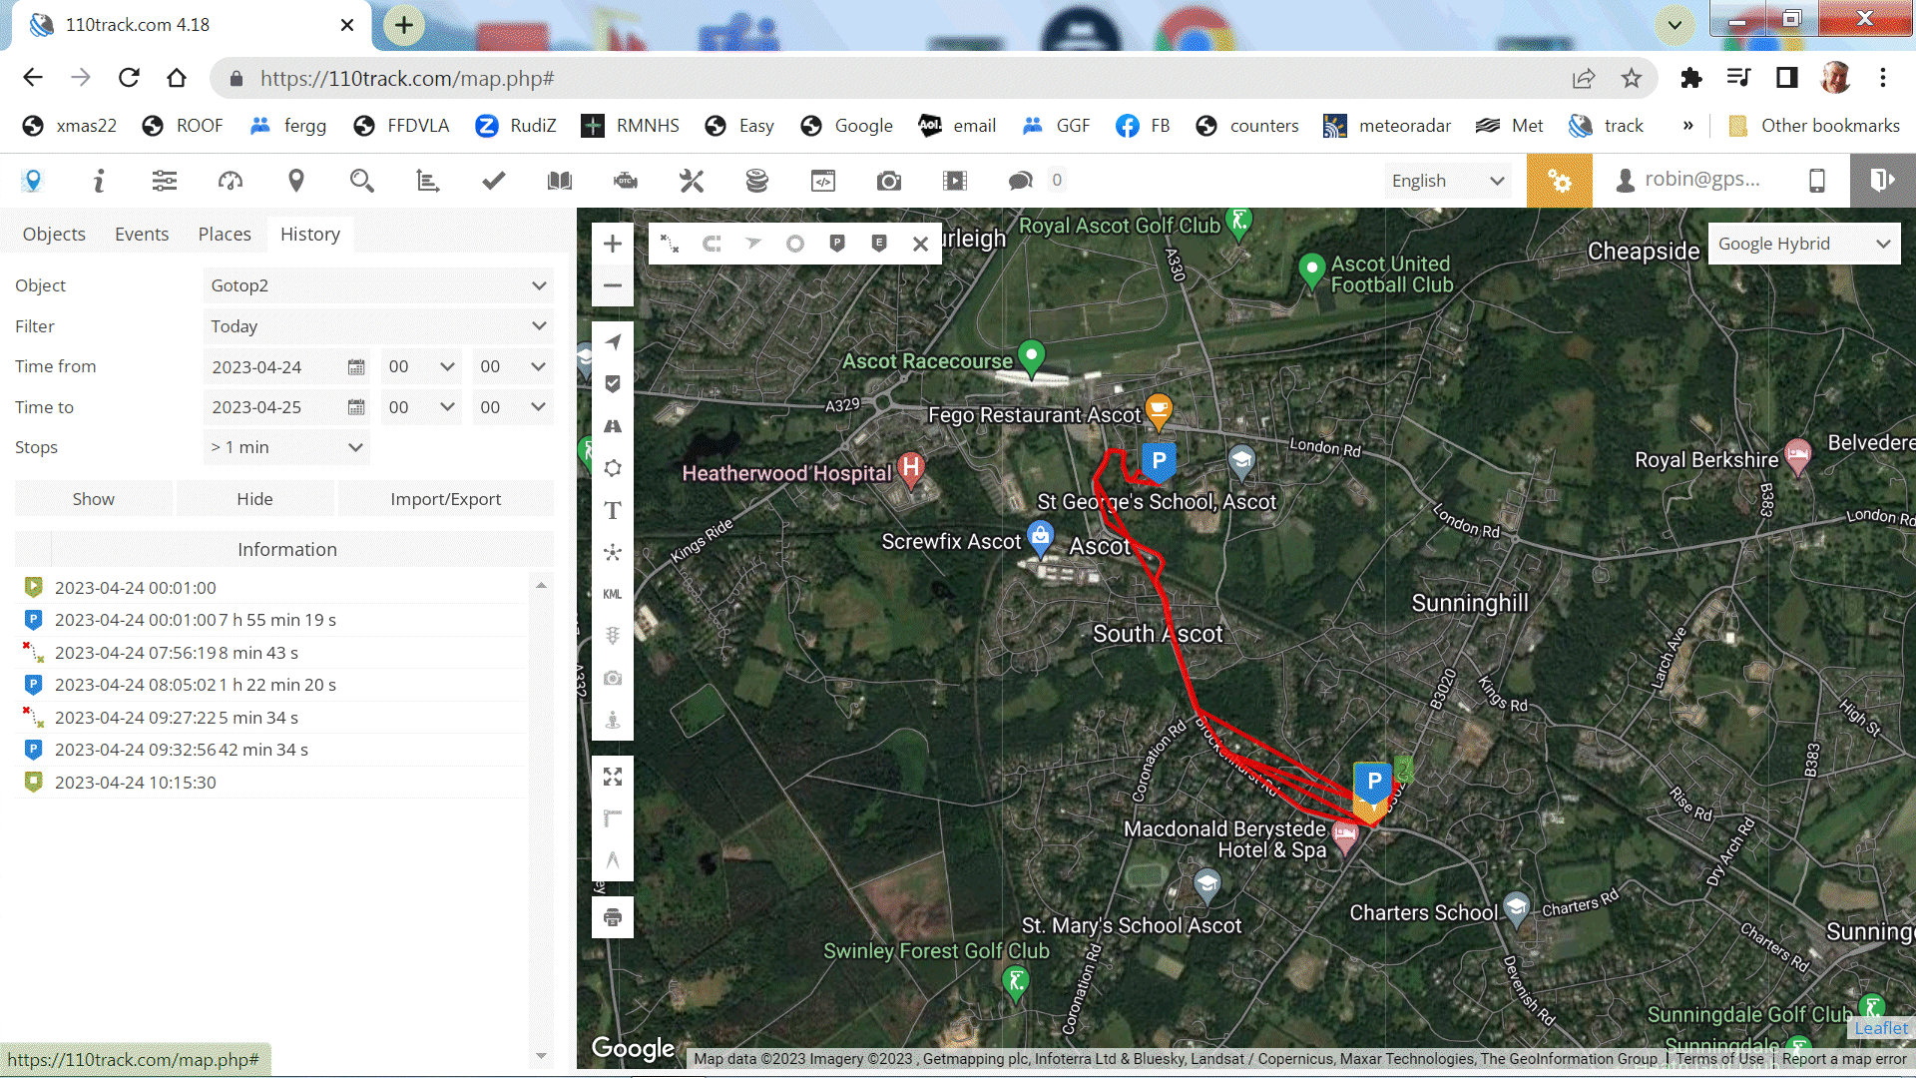The image size is (1916, 1078).
Task: Click the fit objects fullscreen arrows icon
Action: point(613,777)
